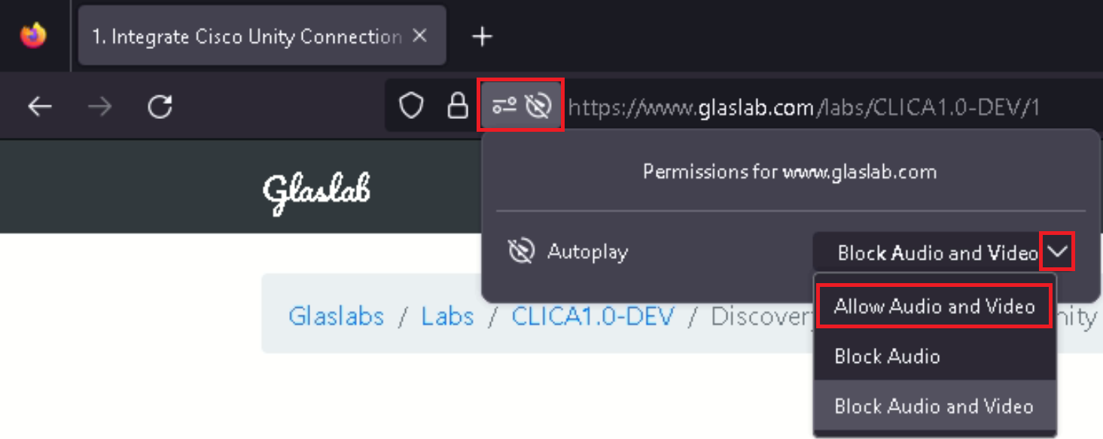1103x439 pixels.
Task: Open the site permissions icon in address bar
Action: [x=504, y=107]
